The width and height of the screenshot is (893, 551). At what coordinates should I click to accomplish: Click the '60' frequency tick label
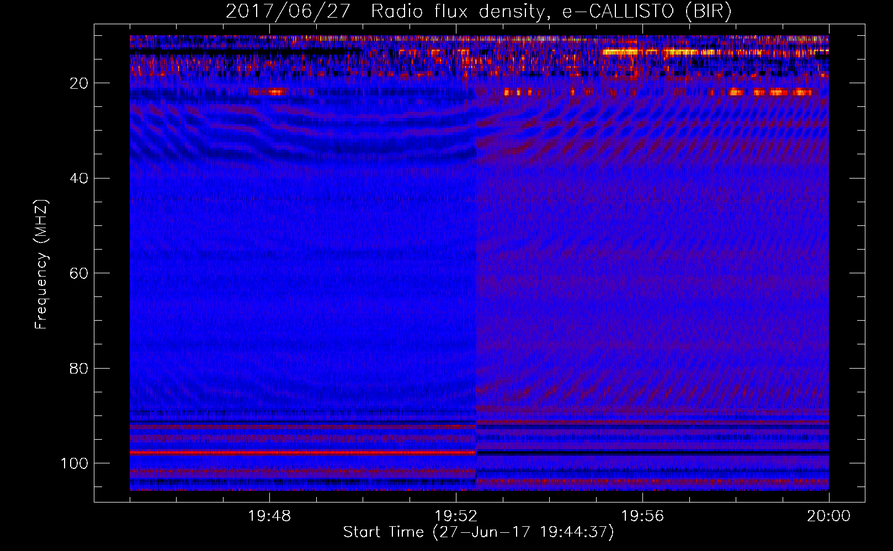point(79,273)
